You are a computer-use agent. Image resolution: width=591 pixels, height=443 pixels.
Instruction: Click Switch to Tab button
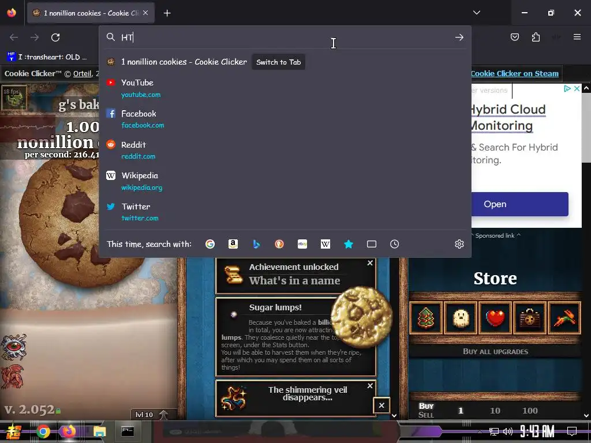pyautogui.click(x=279, y=62)
